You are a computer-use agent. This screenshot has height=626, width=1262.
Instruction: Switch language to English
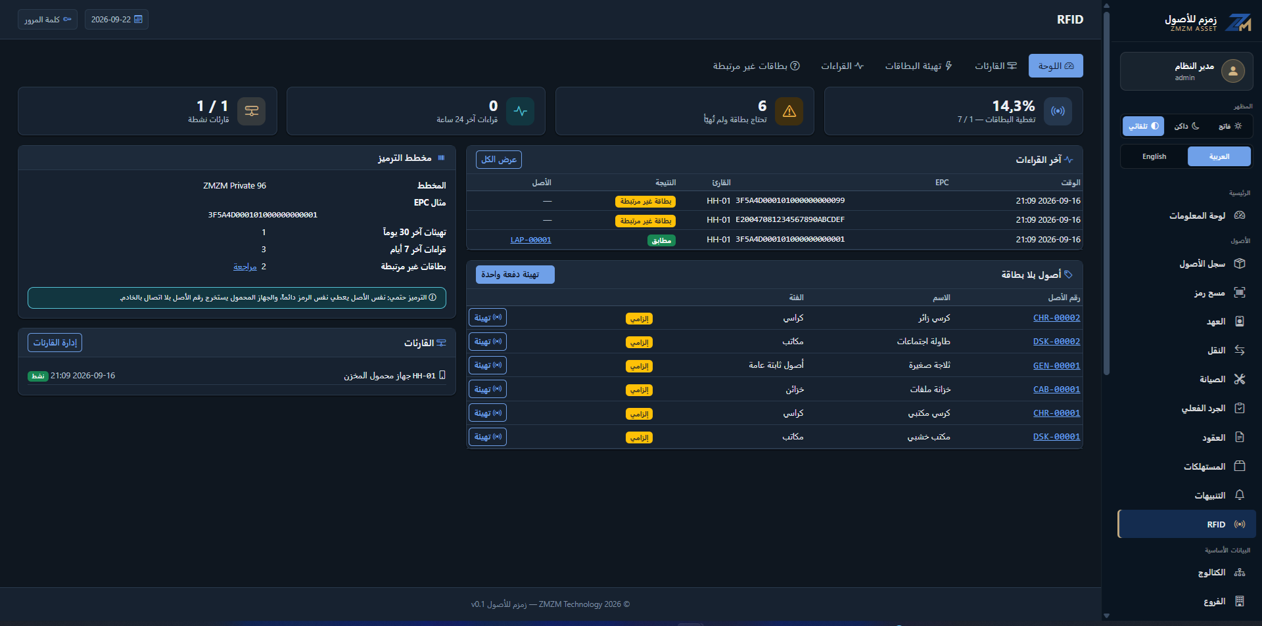(x=1154, y=156)
